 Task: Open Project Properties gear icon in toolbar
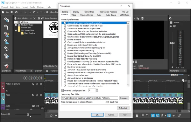click(16, 12)
